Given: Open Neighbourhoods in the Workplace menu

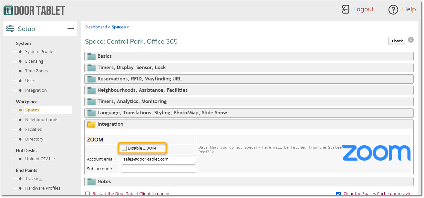Looking at the screenshot, I should point(42,120).
